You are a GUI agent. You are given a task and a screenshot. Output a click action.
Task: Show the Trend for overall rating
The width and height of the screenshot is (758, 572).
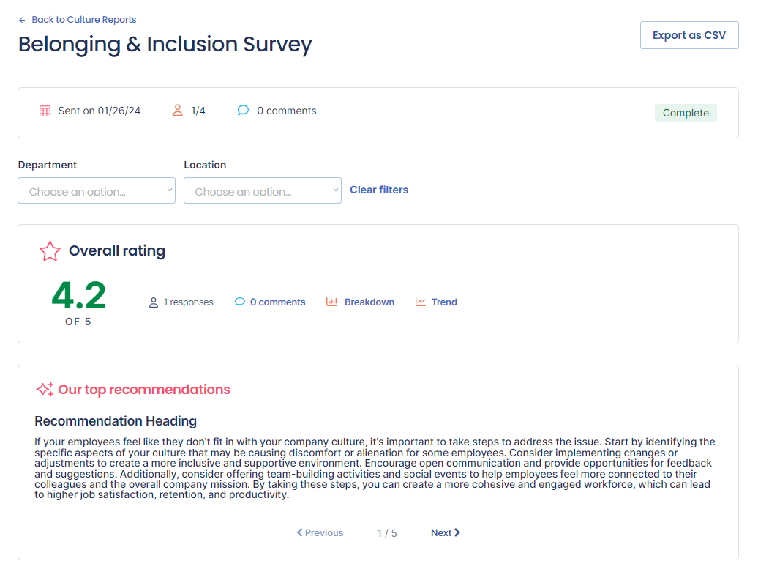click(443, 302)
